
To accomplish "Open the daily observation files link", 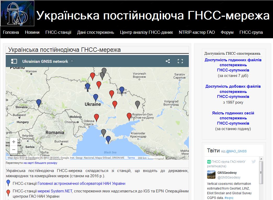I will click(x=233, y=91).
